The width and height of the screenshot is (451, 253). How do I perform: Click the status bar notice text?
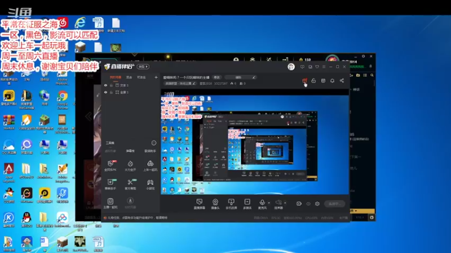[137, 218]
